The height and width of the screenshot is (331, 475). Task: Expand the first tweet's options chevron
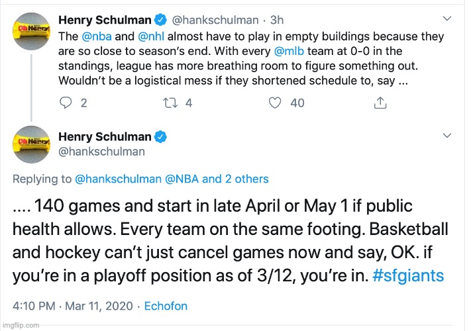coord(447,19)
